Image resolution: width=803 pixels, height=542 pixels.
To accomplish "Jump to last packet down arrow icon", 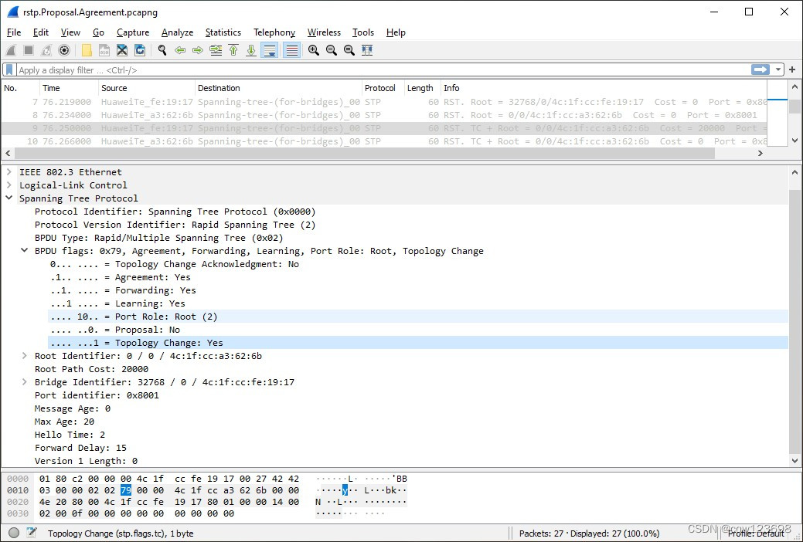I will [251, 50].
